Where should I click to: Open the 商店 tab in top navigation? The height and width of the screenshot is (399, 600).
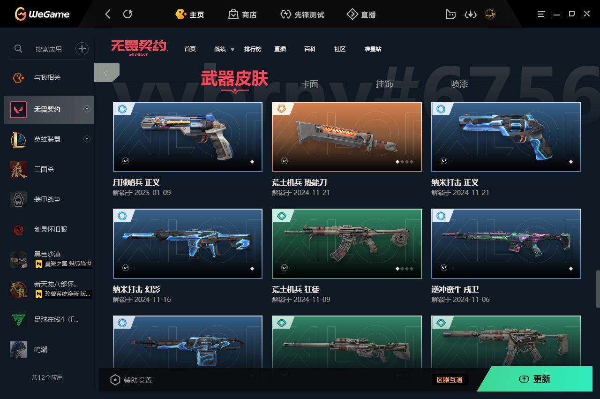[242, 15]
